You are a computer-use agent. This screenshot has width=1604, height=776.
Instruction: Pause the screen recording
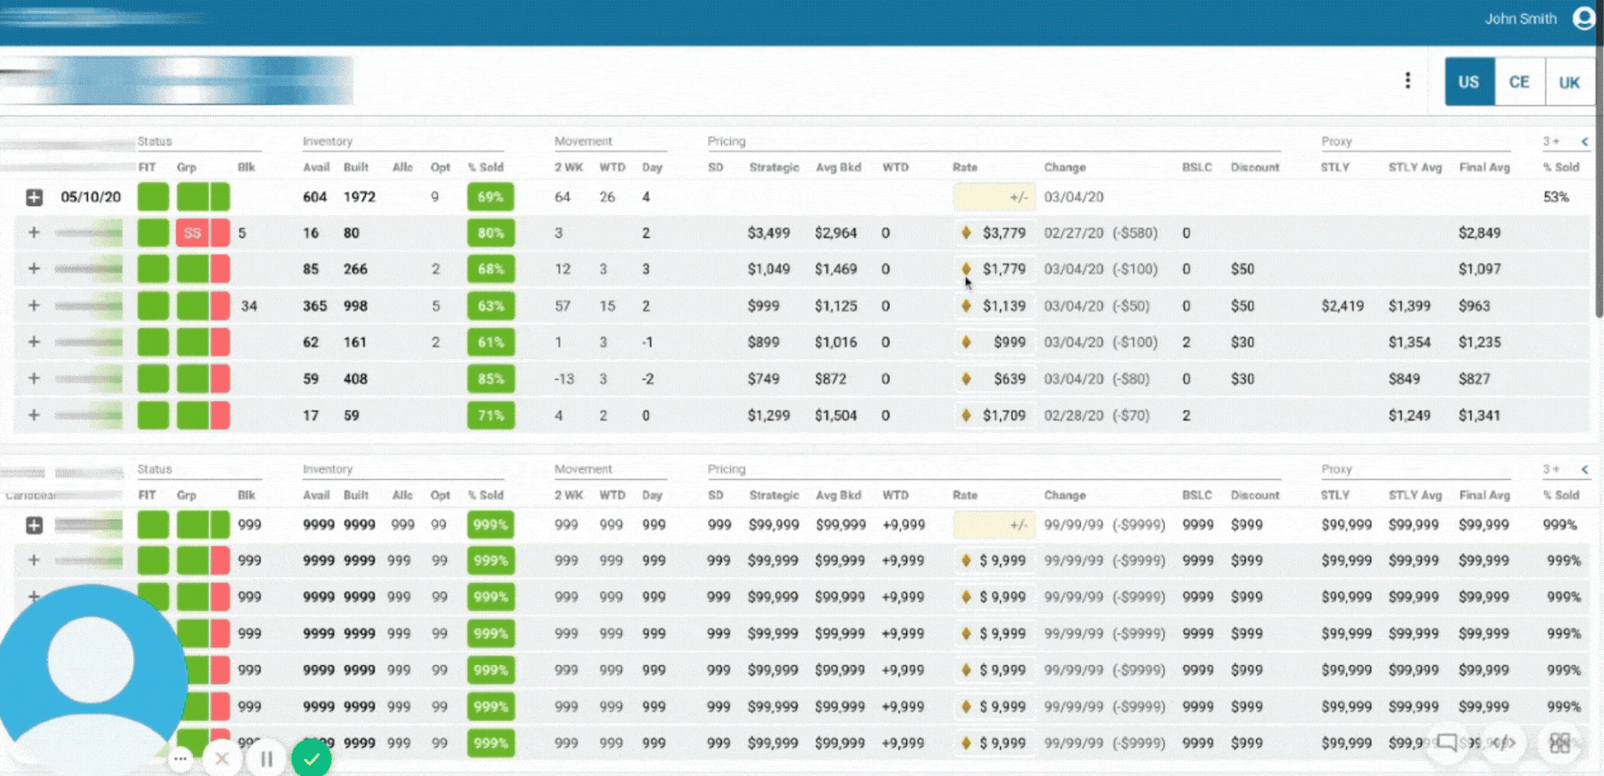(x=266, y=758)
